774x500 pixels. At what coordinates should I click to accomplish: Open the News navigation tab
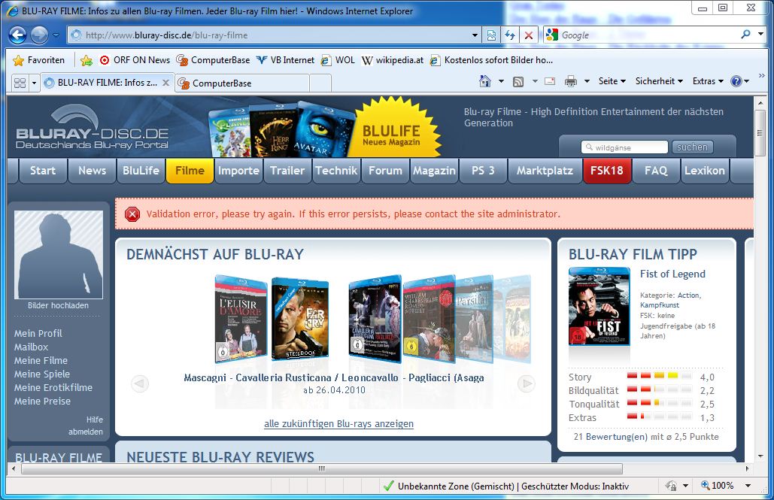point(92,171)
